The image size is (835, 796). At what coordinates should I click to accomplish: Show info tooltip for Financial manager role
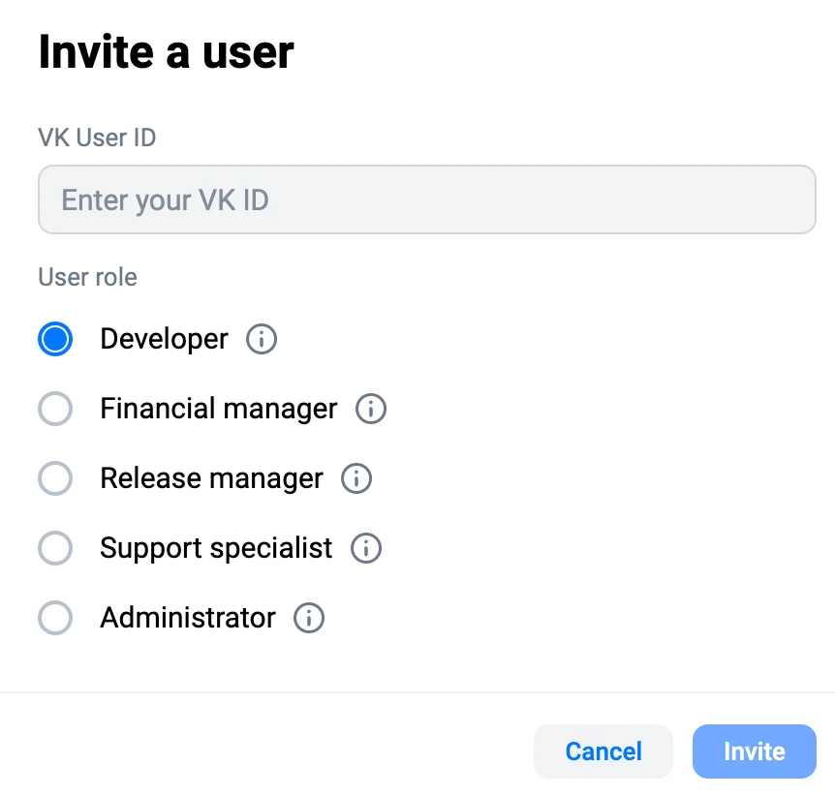(371, 409)
